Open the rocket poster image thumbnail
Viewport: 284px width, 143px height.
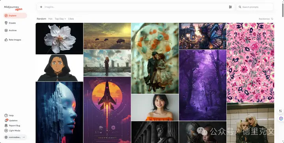(107, 110)
